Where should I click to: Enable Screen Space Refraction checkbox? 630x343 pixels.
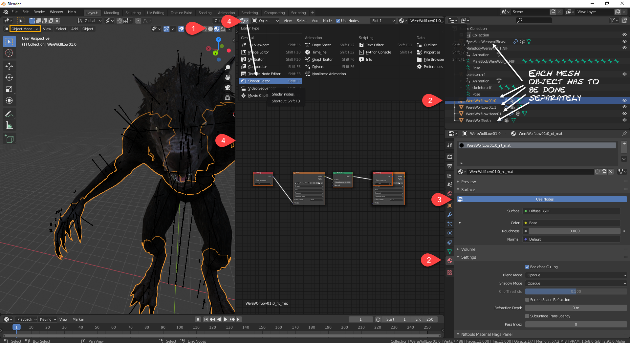click(x=527, y=300)
